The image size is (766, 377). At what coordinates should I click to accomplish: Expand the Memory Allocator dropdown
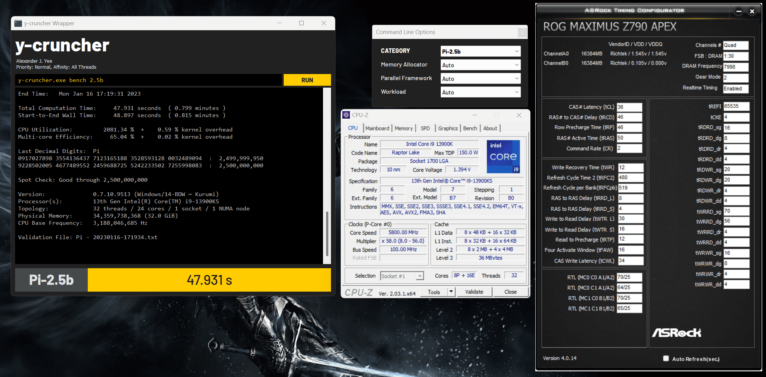pyautogui.click(x=480, y=65)
